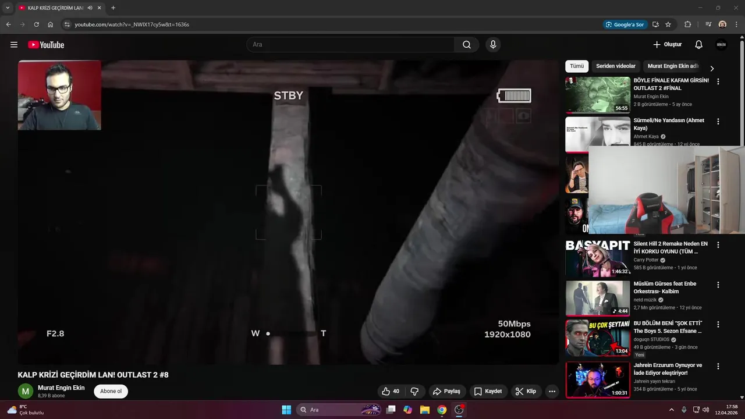This screenshot has width=745, height=419.
Task: Open Murat Engin Ekin channel name link
Action: tap(61, 388)
